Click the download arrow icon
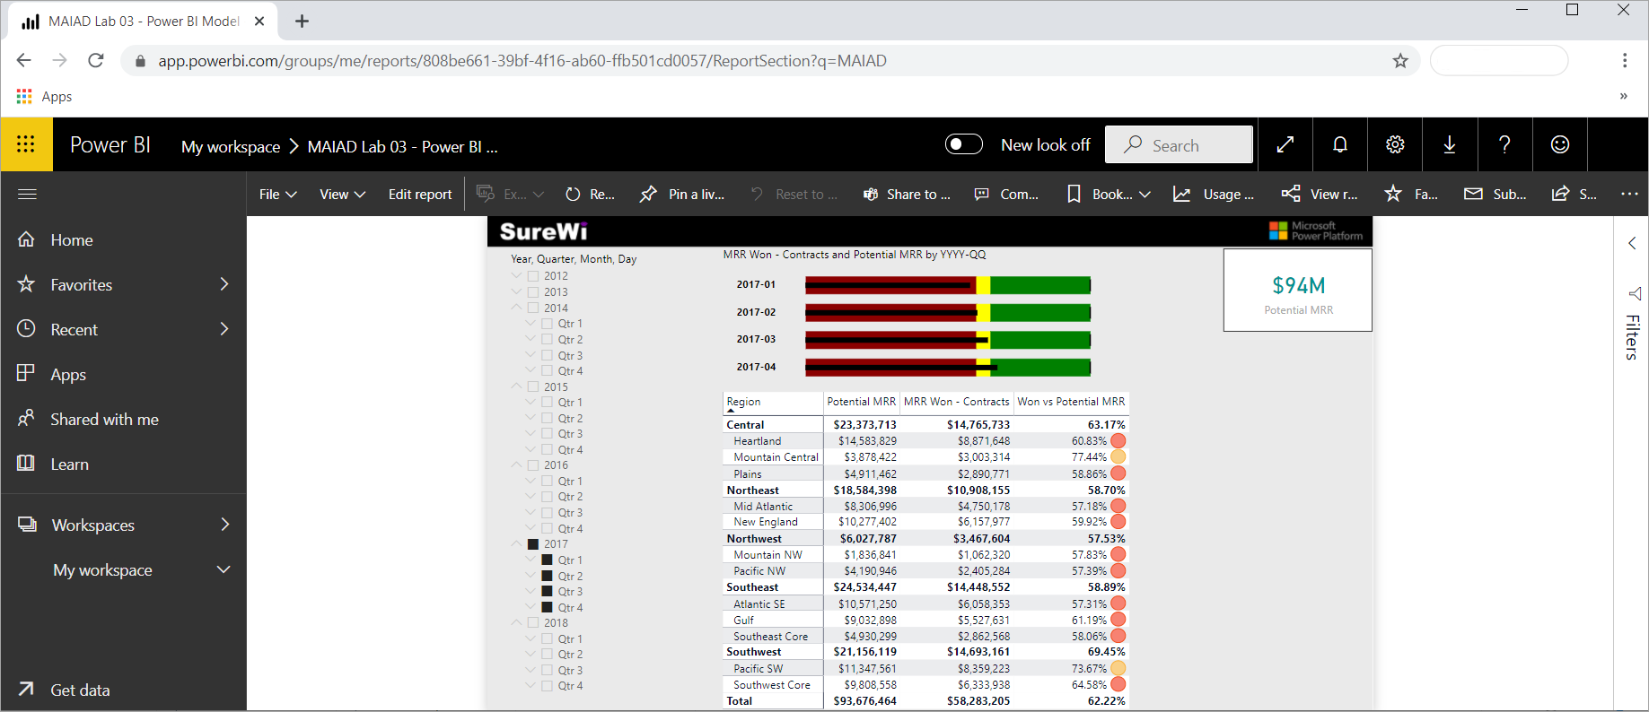Viewport: 1649px width, 712px height. tap(1450, 144)
